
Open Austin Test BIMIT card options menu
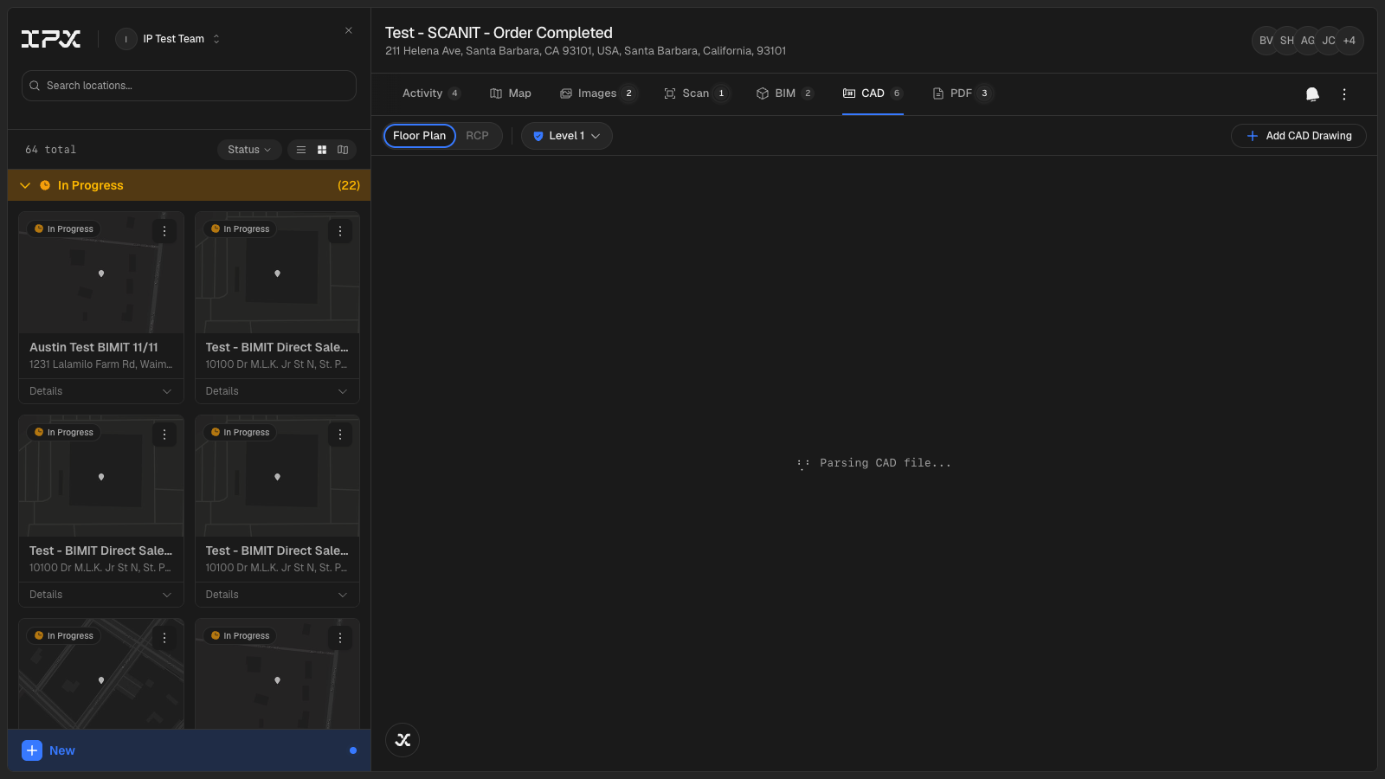(164, 231)
